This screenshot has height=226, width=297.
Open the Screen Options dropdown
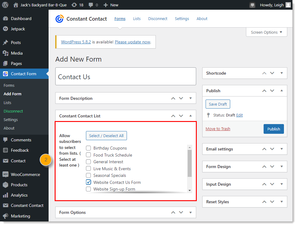click(x=267, y=32)
